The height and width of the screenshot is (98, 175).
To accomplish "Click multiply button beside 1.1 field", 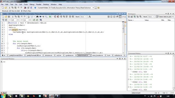I will click(x=30, y=20).
